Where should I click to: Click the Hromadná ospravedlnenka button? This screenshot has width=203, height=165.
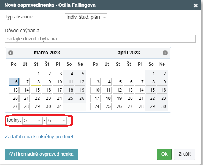click(41, 154)
